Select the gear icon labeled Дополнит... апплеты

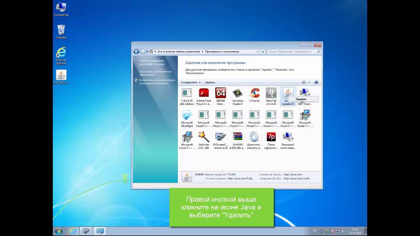coord(254,141)
